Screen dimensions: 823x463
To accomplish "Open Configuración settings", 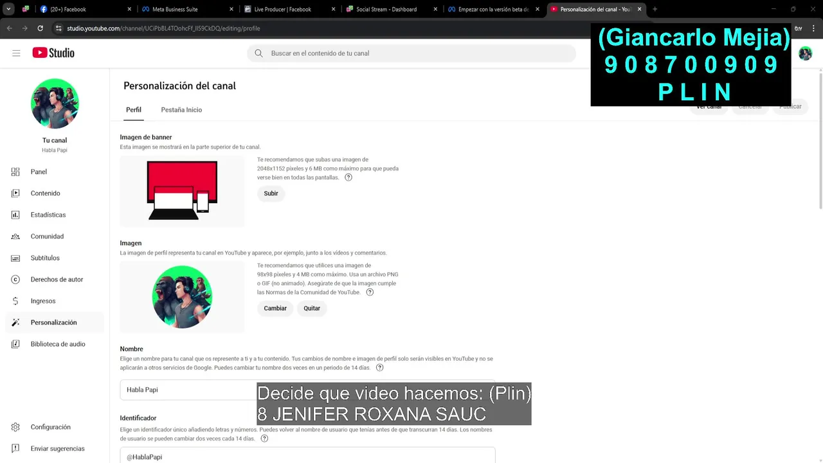I will pos(55,427).
